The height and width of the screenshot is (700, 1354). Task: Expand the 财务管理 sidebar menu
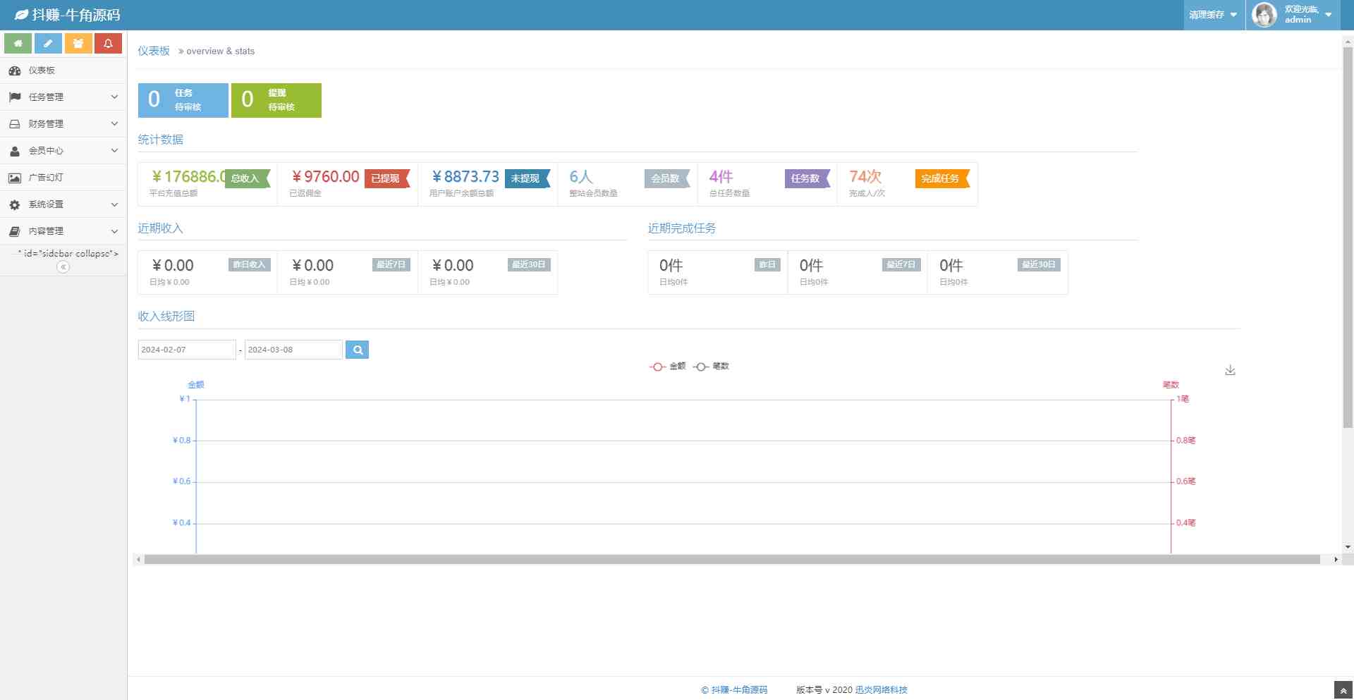(63, 124)
